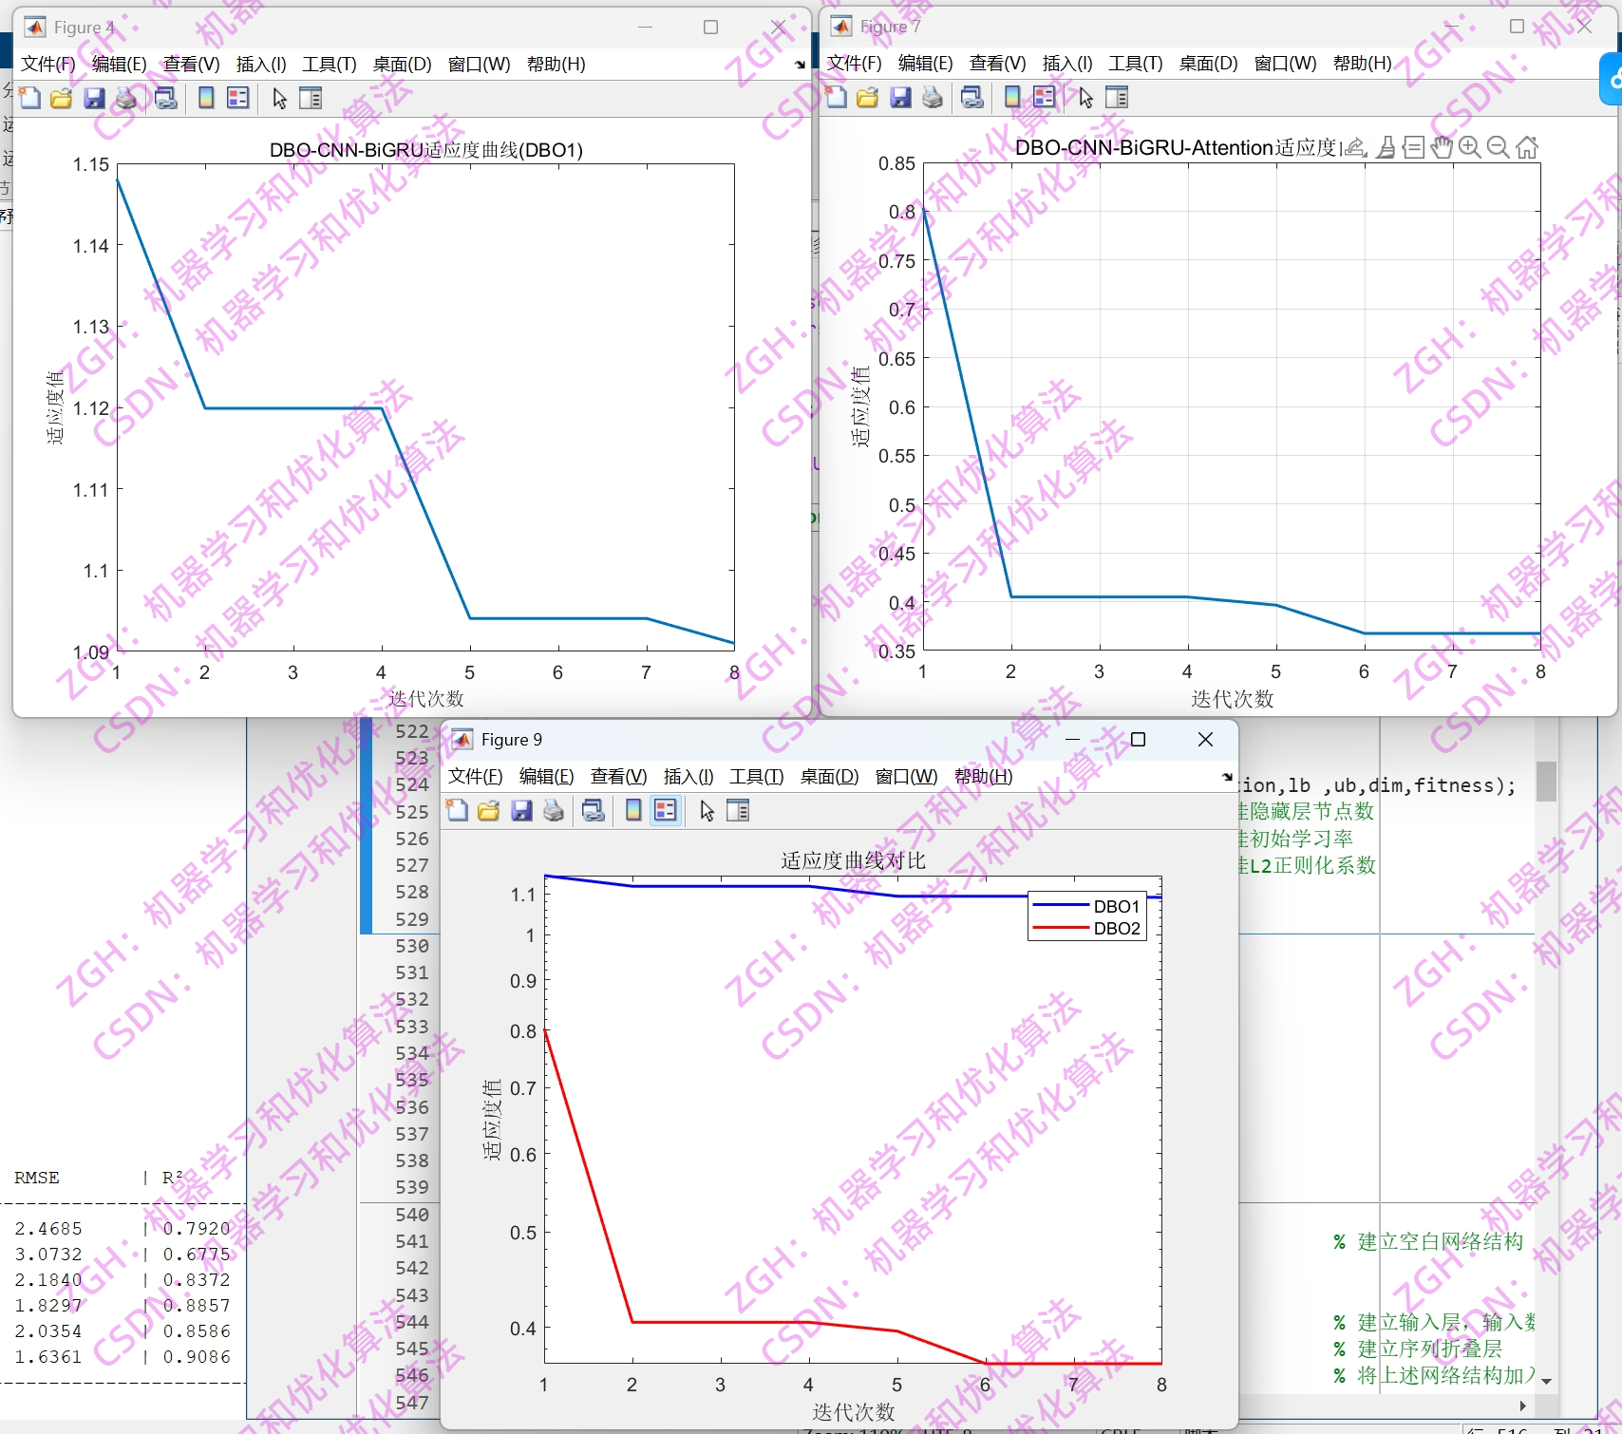This screenshot has height=1434, width=1622.
Task: Close the Figure 9 window
Action: (1205, 740)
